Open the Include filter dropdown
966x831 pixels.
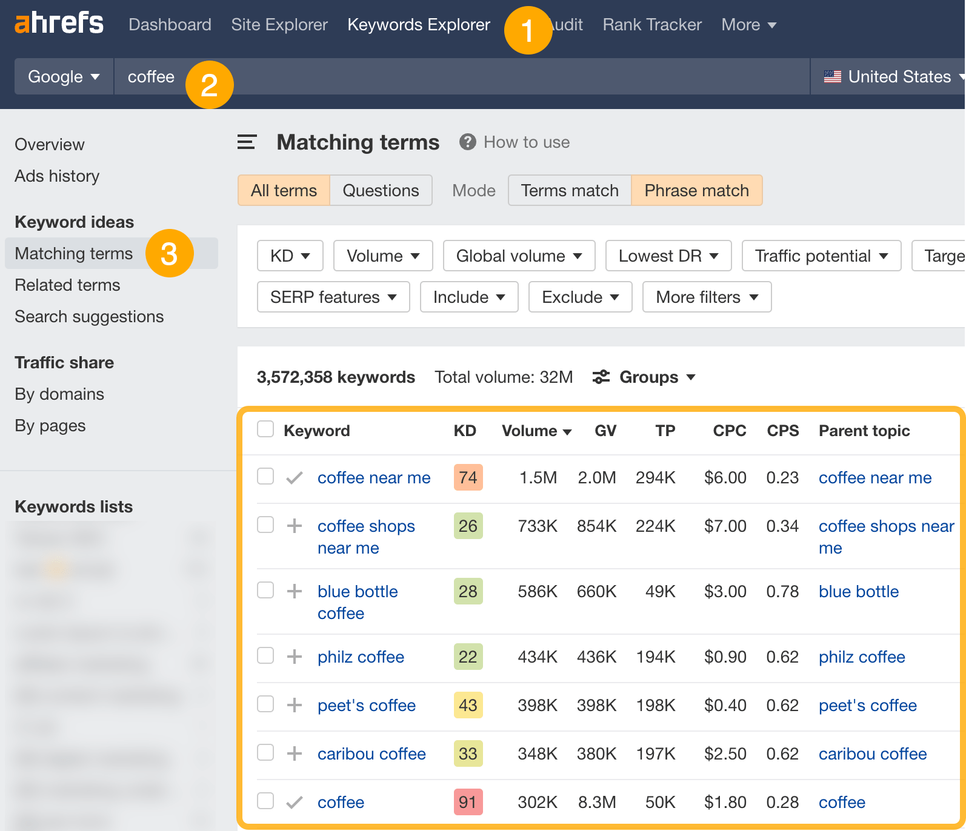point(469,297)
